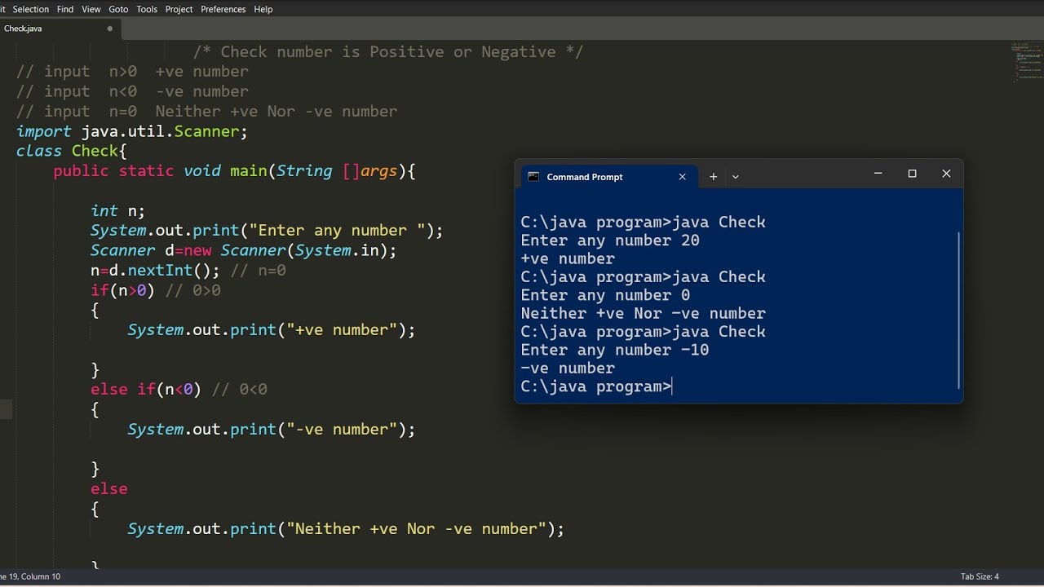Open the Help menu
Viewport: 1044px width, 587px height.
[263, 9]
